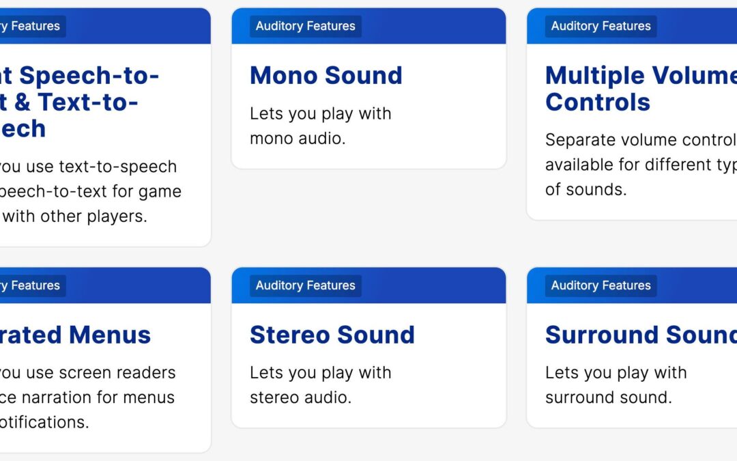737x461 pixels.
Task: Click the blue header bar of Stereo Sound card
Action: click(x=369, y=285)
